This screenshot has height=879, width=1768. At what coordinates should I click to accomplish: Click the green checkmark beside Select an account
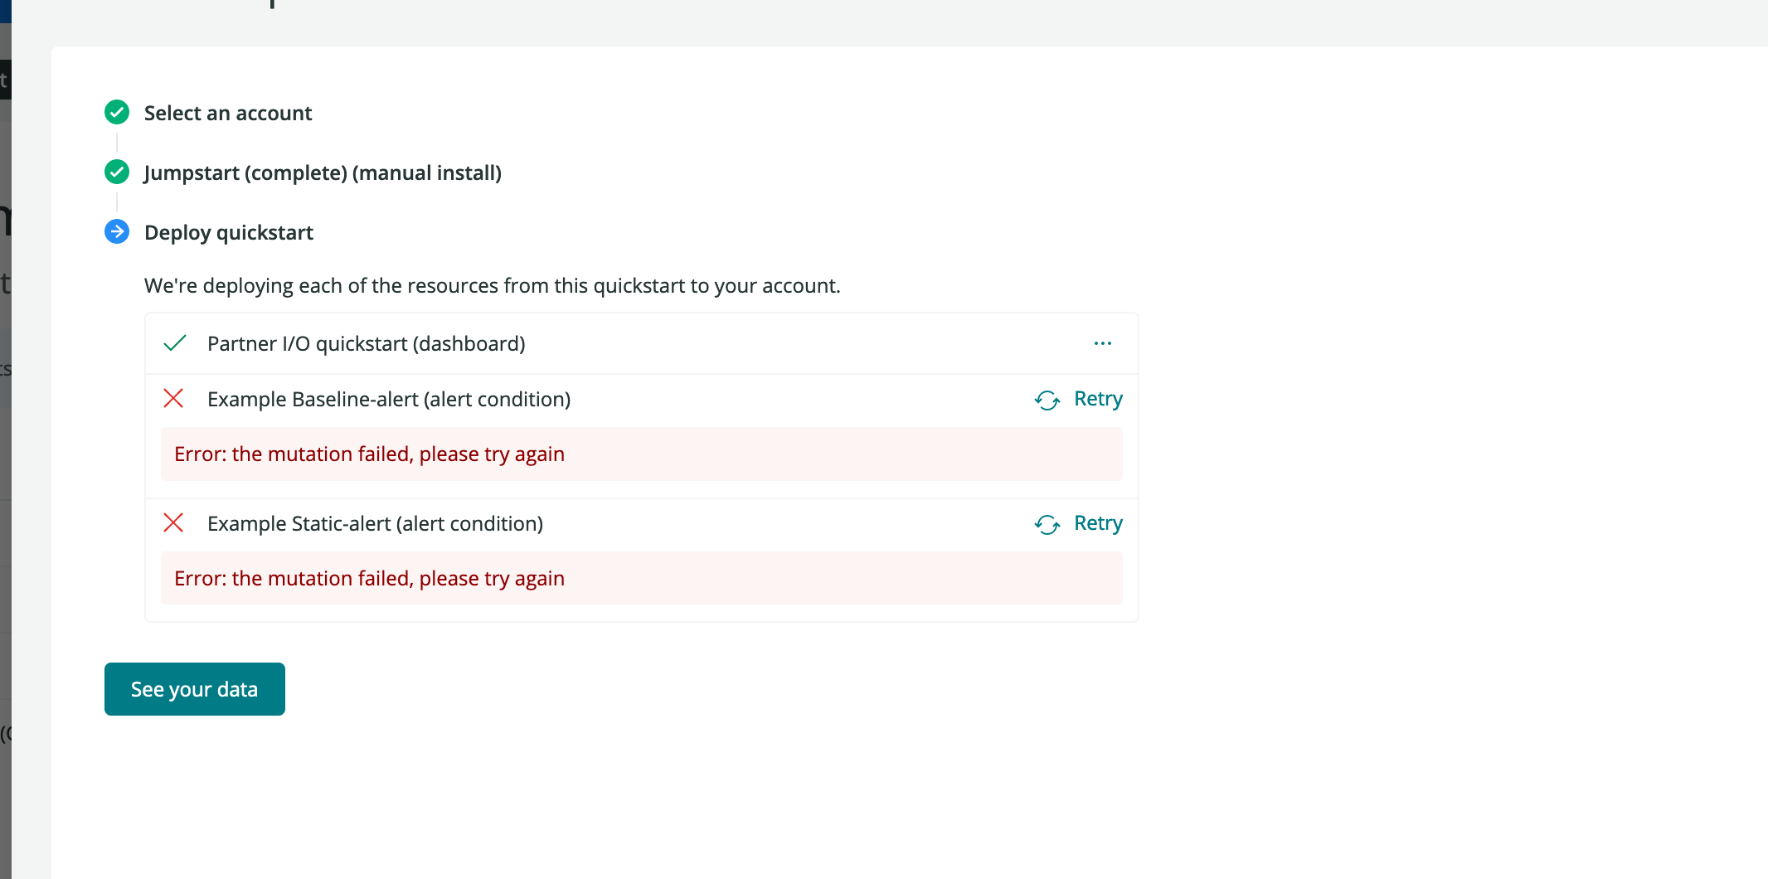click(116, 113)
